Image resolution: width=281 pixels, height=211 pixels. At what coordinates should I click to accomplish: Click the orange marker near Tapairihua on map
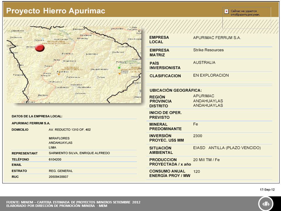click(59, 74)
